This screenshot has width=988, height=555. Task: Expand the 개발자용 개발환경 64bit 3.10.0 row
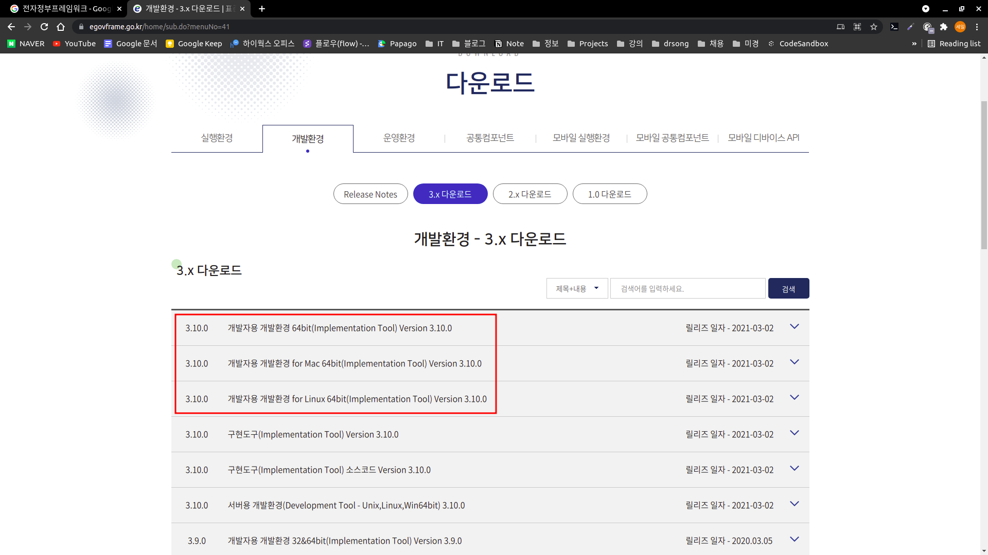coord(794,327)
